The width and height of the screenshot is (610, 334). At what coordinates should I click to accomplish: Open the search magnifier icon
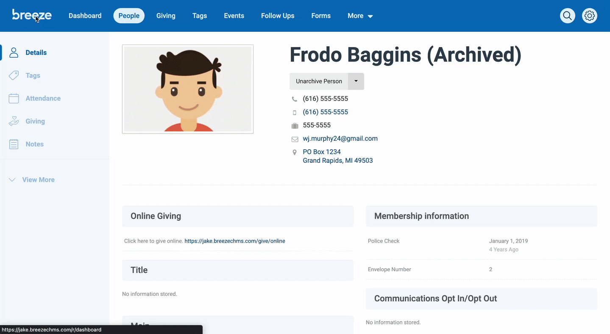point(567,16)
